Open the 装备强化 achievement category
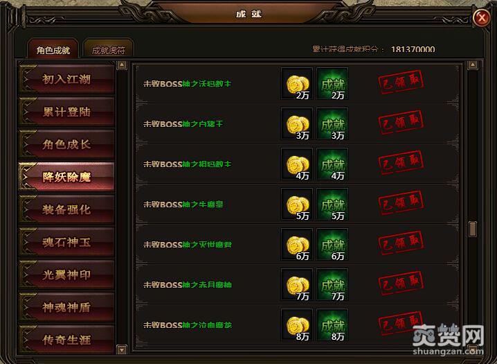The width and height of the screenshot is (497, 364). pos(66,209)
